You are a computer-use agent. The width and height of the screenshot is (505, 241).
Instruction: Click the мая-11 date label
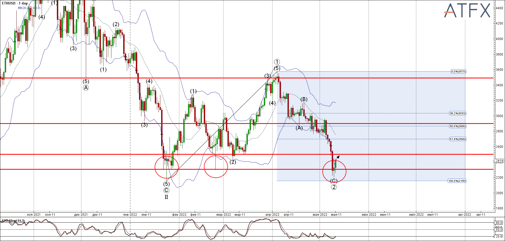pyautogui.click(x=336, y=215)
